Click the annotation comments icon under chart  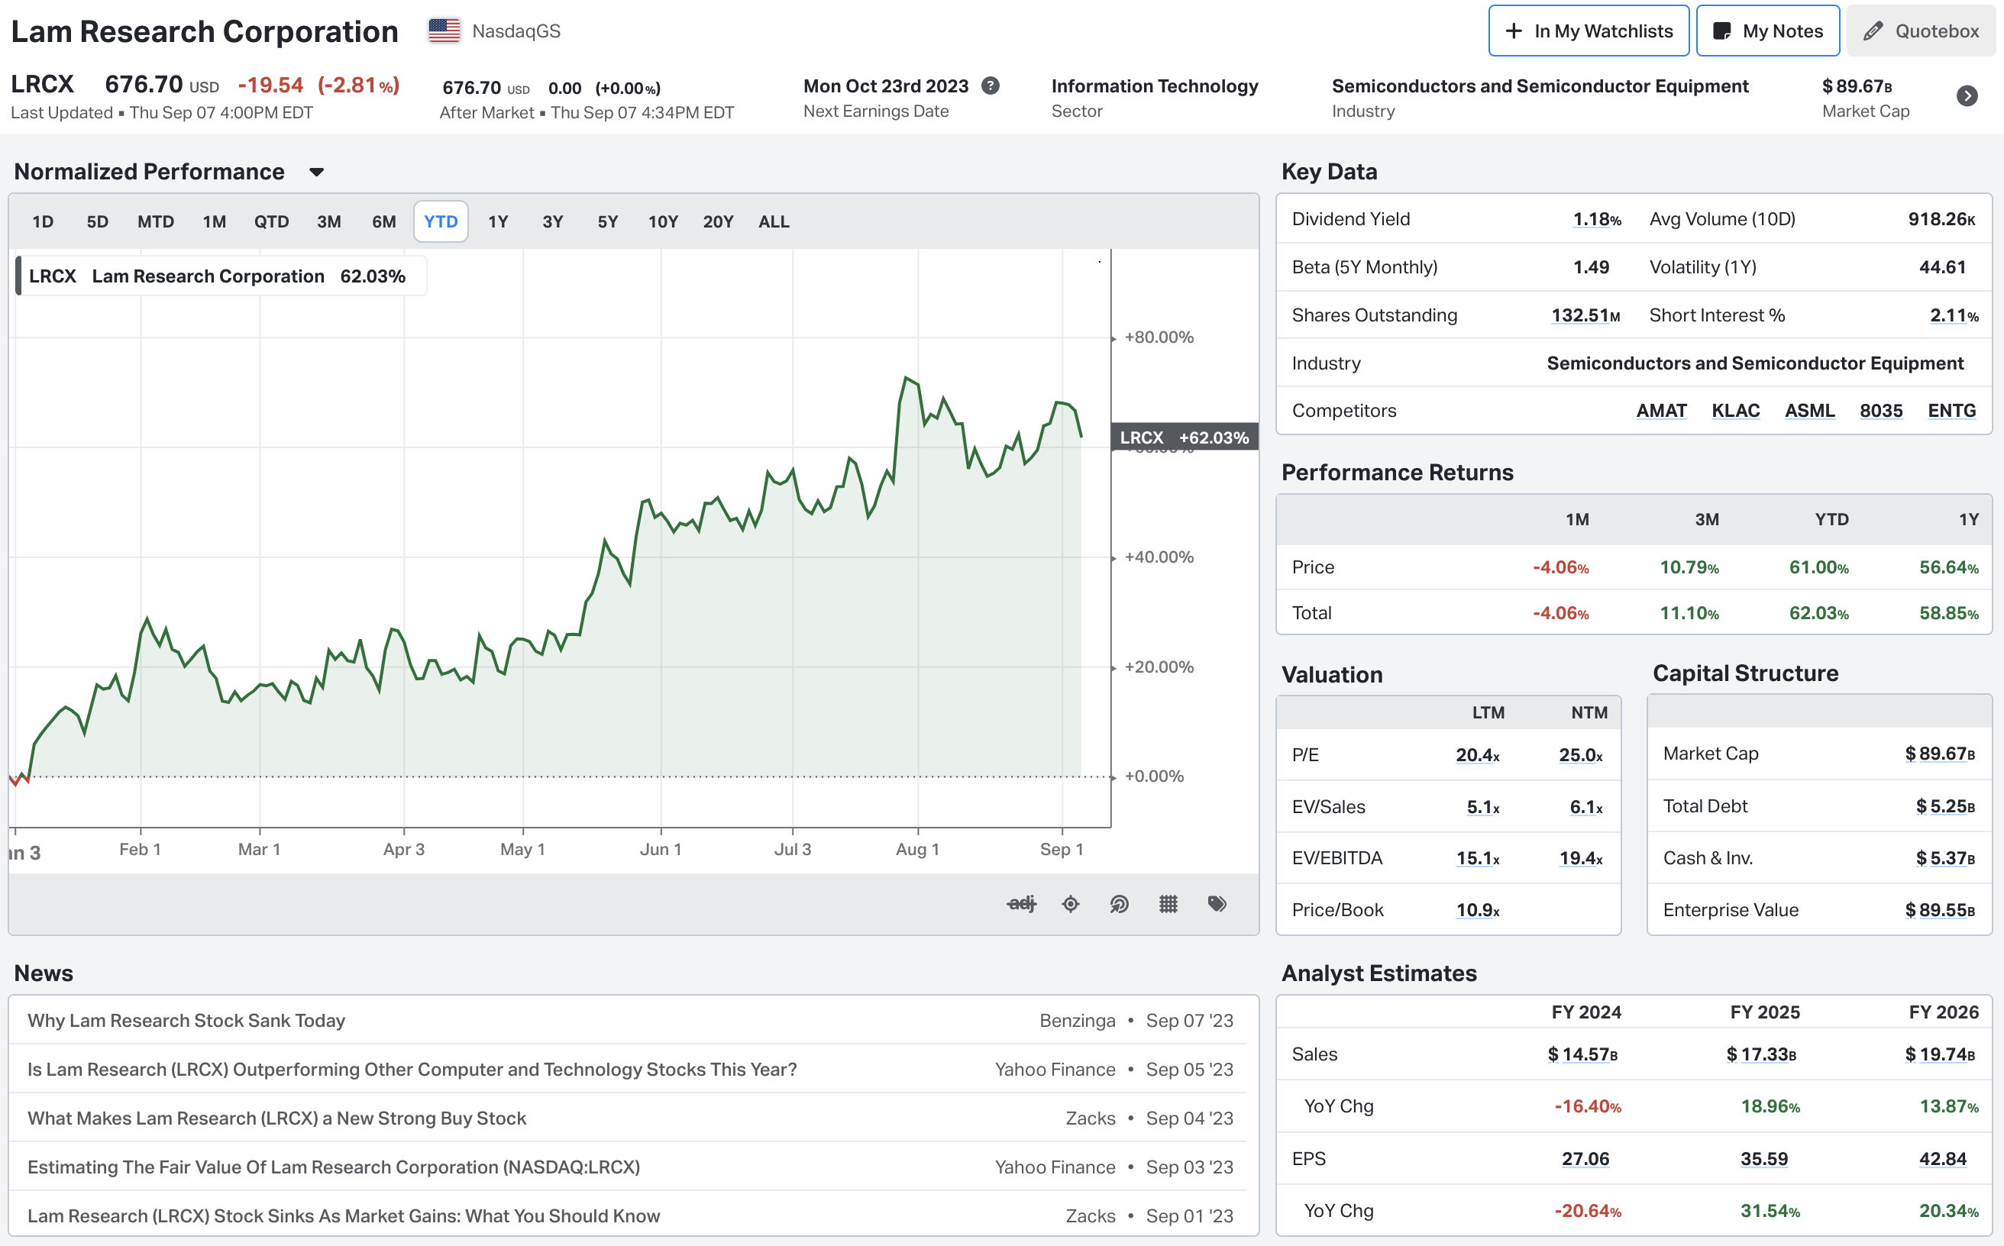[1119, 904]
